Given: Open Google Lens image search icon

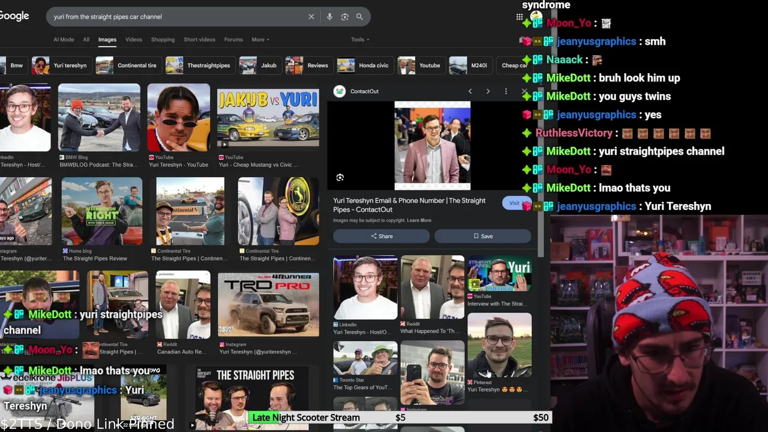Looking at the screenshot, I should point(344,17).
